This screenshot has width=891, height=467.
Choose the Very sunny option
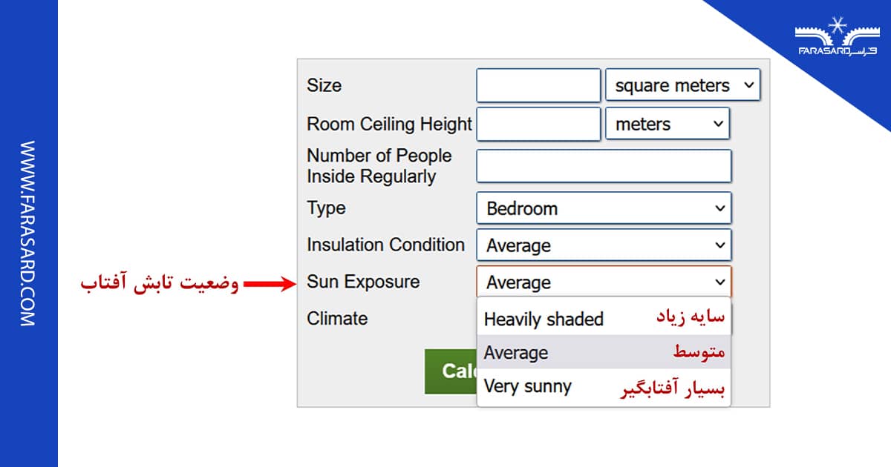pyautogui.click(x=527, y=386)
